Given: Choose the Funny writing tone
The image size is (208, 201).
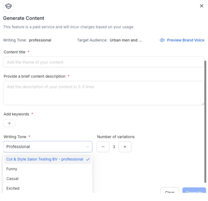Looking at the screenshot, I should (12, 169).
